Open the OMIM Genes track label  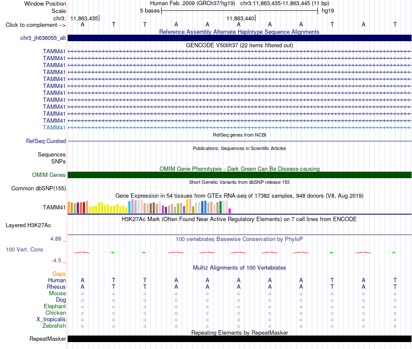pos(49,175)
